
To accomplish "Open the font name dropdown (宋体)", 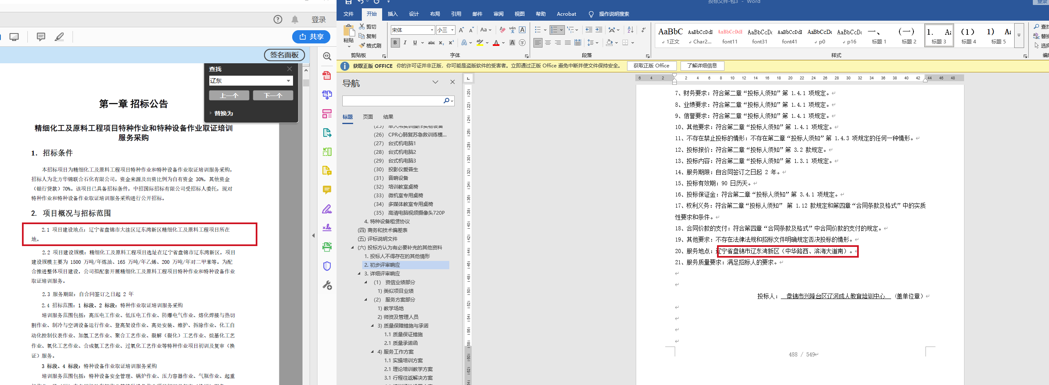I will (x=432, y=30).
